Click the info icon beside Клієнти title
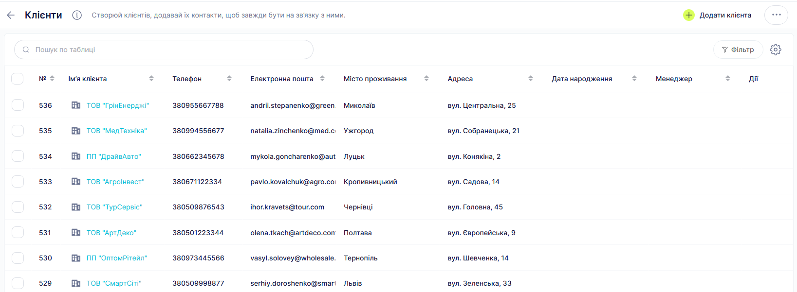The height and width of the screenshot is (292, 797). 77,15
